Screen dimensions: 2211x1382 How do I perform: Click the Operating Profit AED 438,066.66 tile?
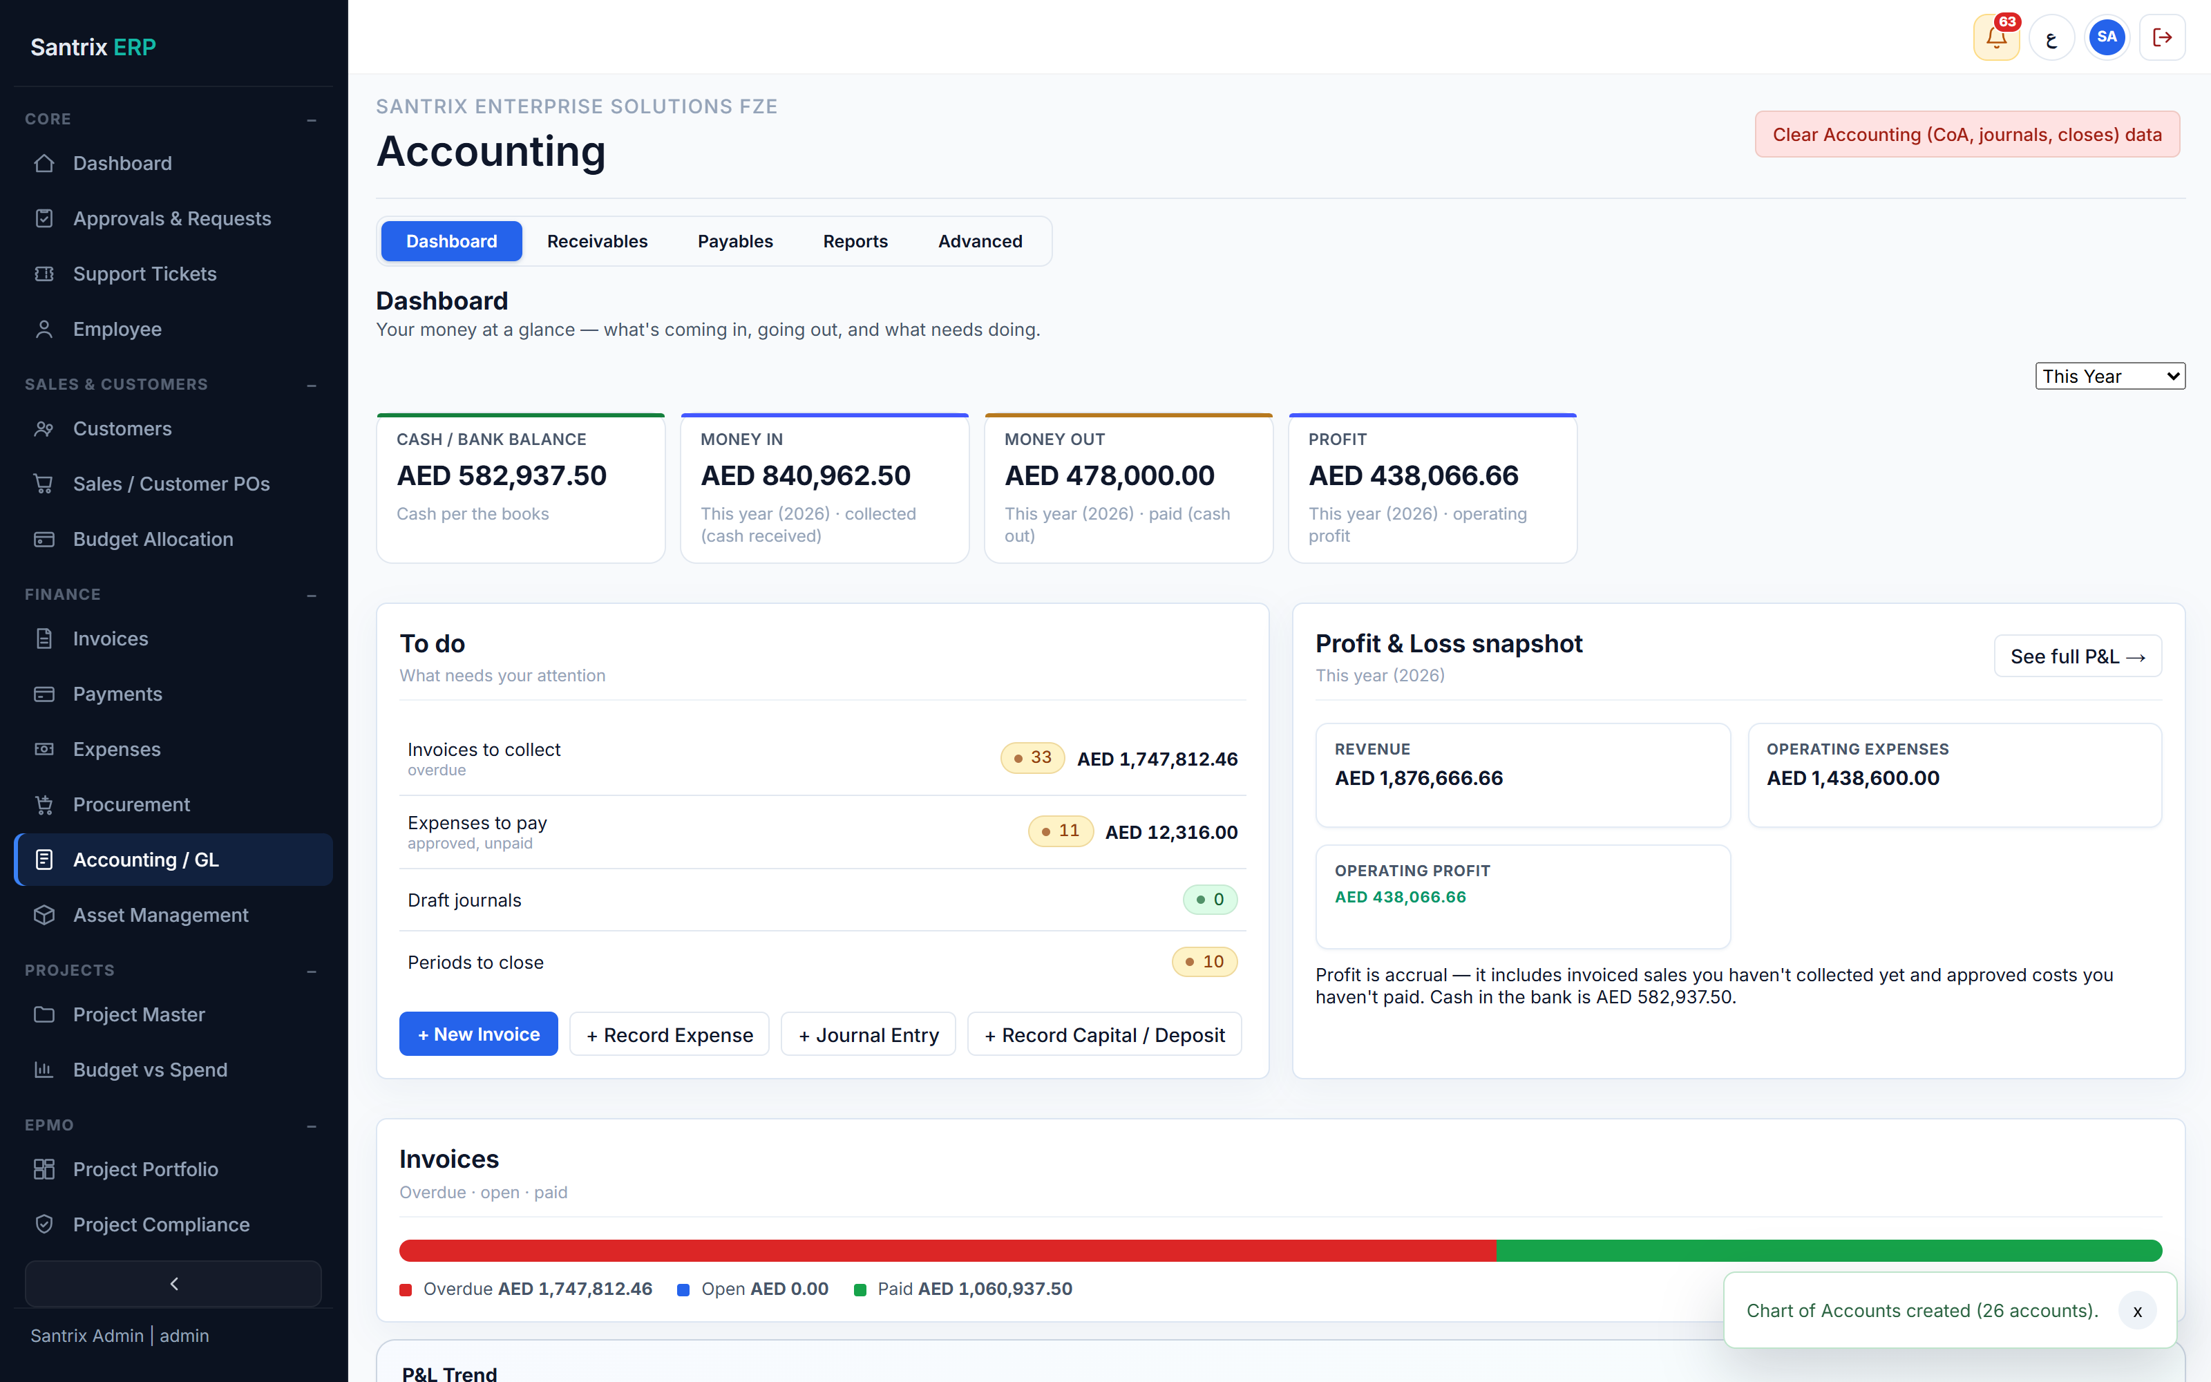tap(1523, 897)
